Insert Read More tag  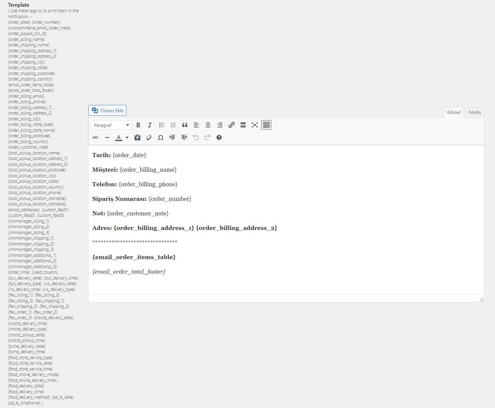point(243,125)
